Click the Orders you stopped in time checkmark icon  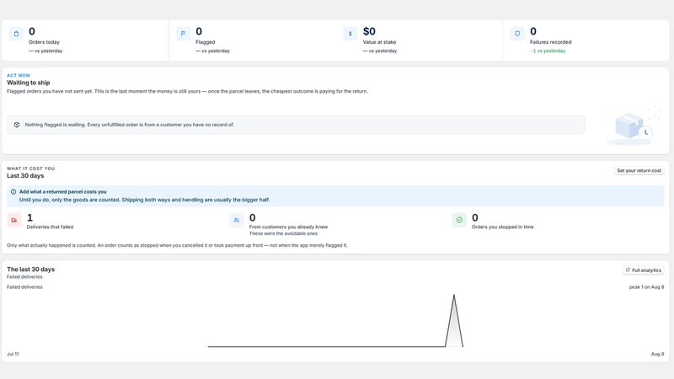[x=459, y=220]
